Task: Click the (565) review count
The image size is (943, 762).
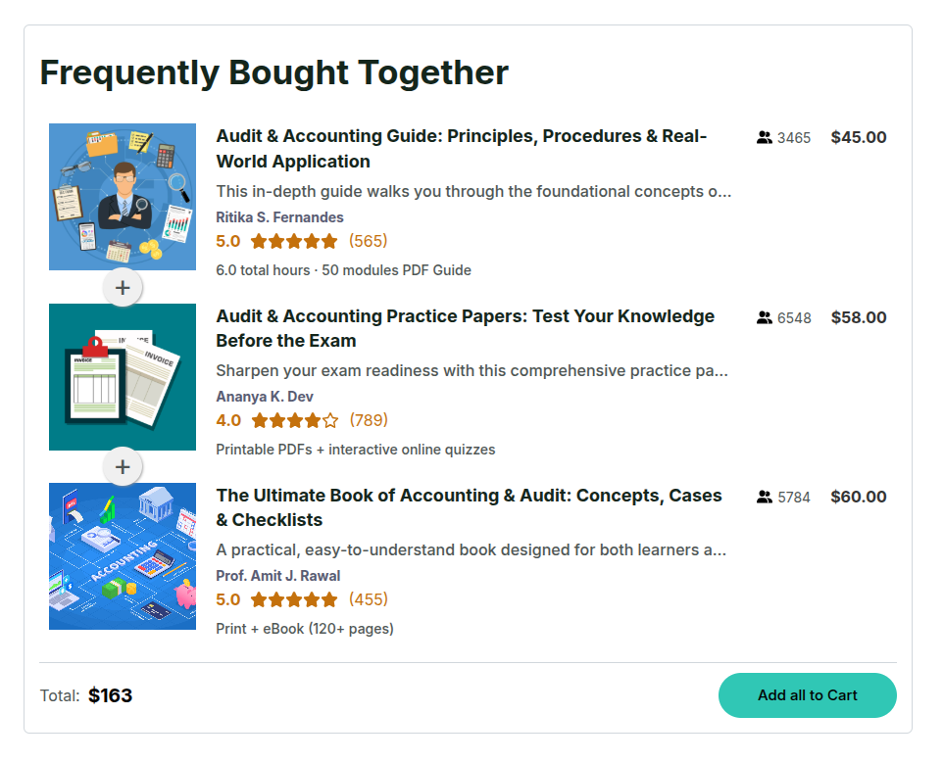Action: point(368,241)
